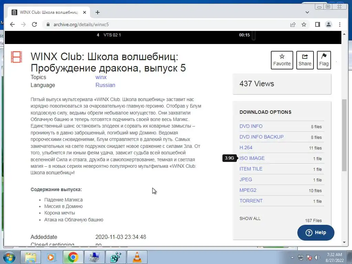The width and height of the screenshot is (352, 264).
Task: Bookmark this page with the star icon
Action: click(x=304, y=24)
